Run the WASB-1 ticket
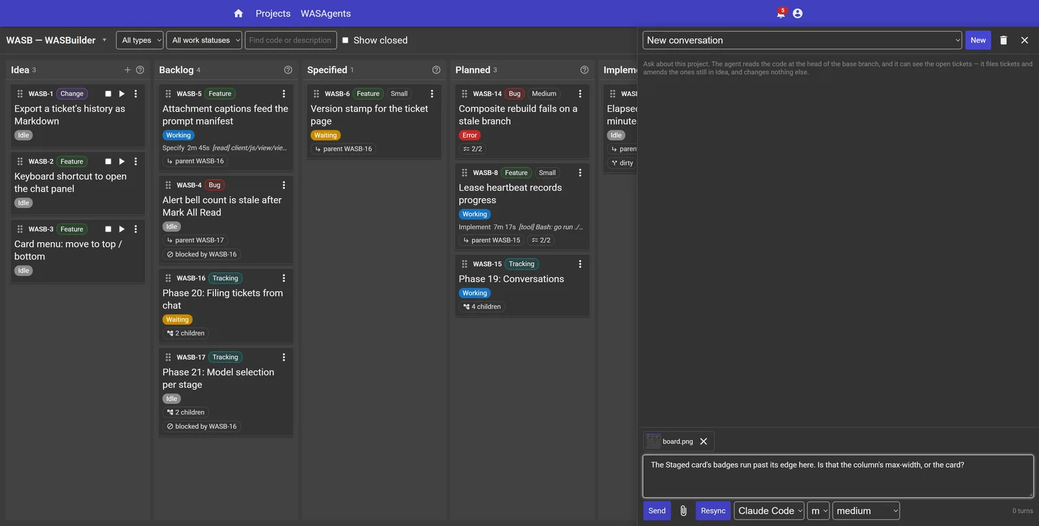This screenshot has height=526, width=1039. (121, 94)
